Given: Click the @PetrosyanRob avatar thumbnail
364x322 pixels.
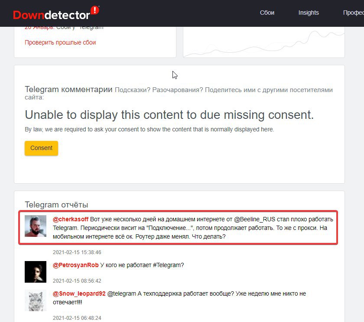Looking at the screenshot, I should (x=36, y=272).
